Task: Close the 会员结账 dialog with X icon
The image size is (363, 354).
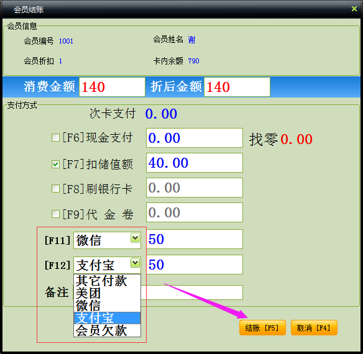Action: point(354,9)
